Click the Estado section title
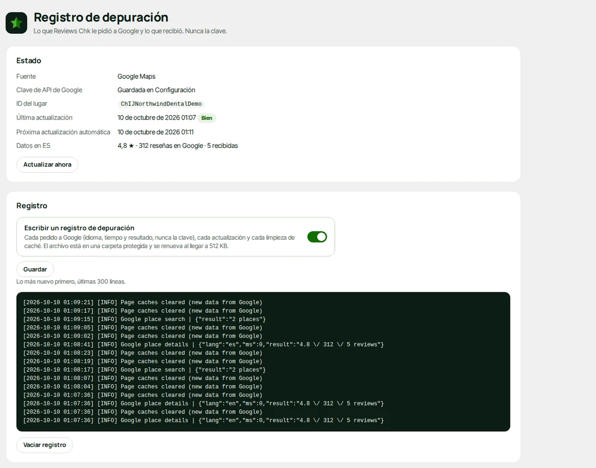The image size is (596, 468). click(29, 61)
